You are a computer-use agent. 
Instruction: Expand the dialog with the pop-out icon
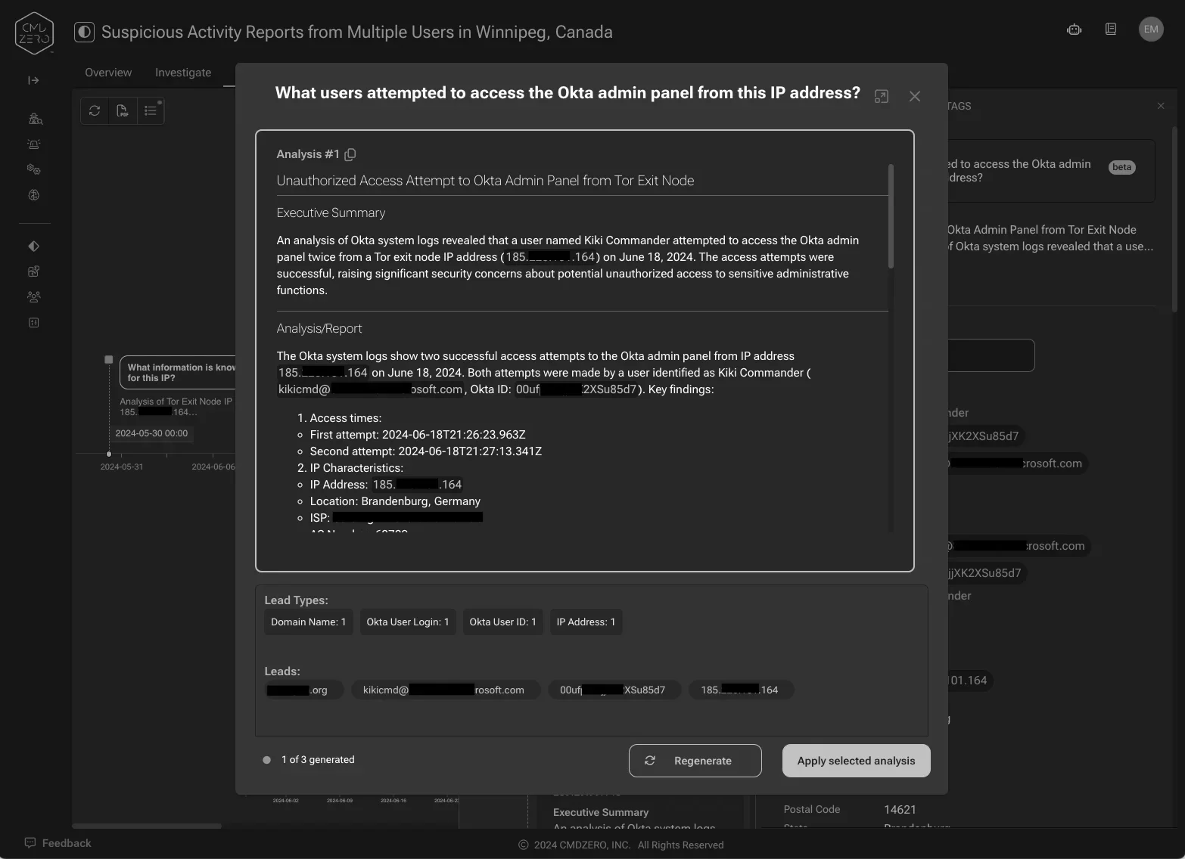882,96
